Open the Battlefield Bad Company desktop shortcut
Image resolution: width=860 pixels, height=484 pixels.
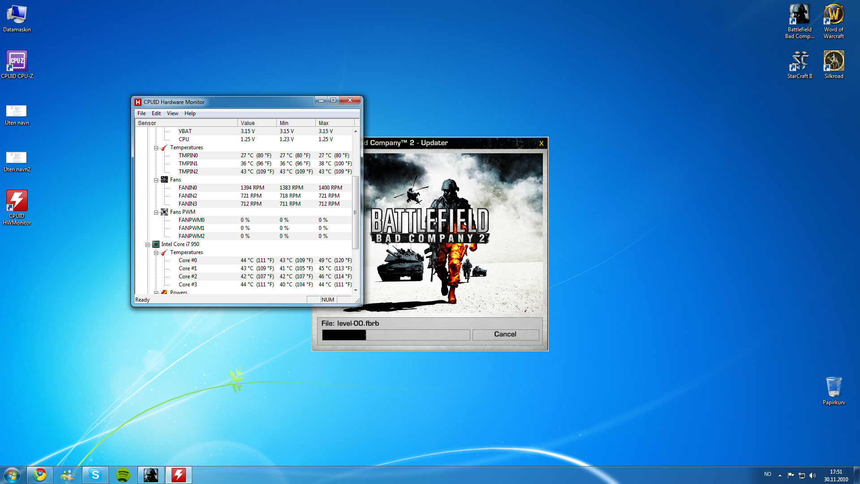tap(800, 21)
